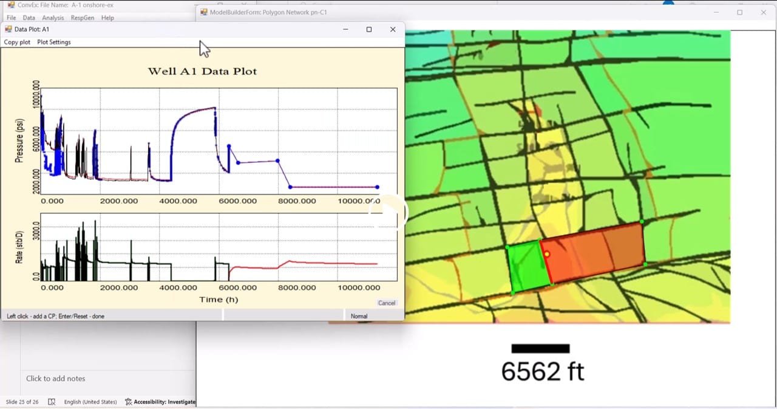Viewport: 777px width, 409px height.
Task: Open the Help menu
Action: pyautogui.click(x=107, y=18)
